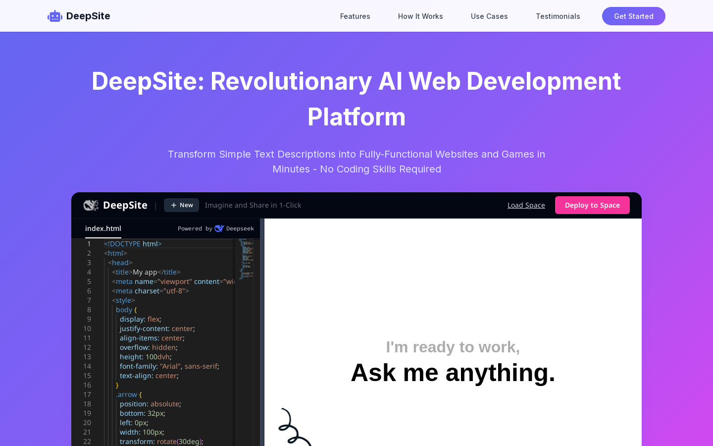Viewport: 713px width, 446px height.
Task: Click the DeepSite brand name in header
Action: point(88,16)
